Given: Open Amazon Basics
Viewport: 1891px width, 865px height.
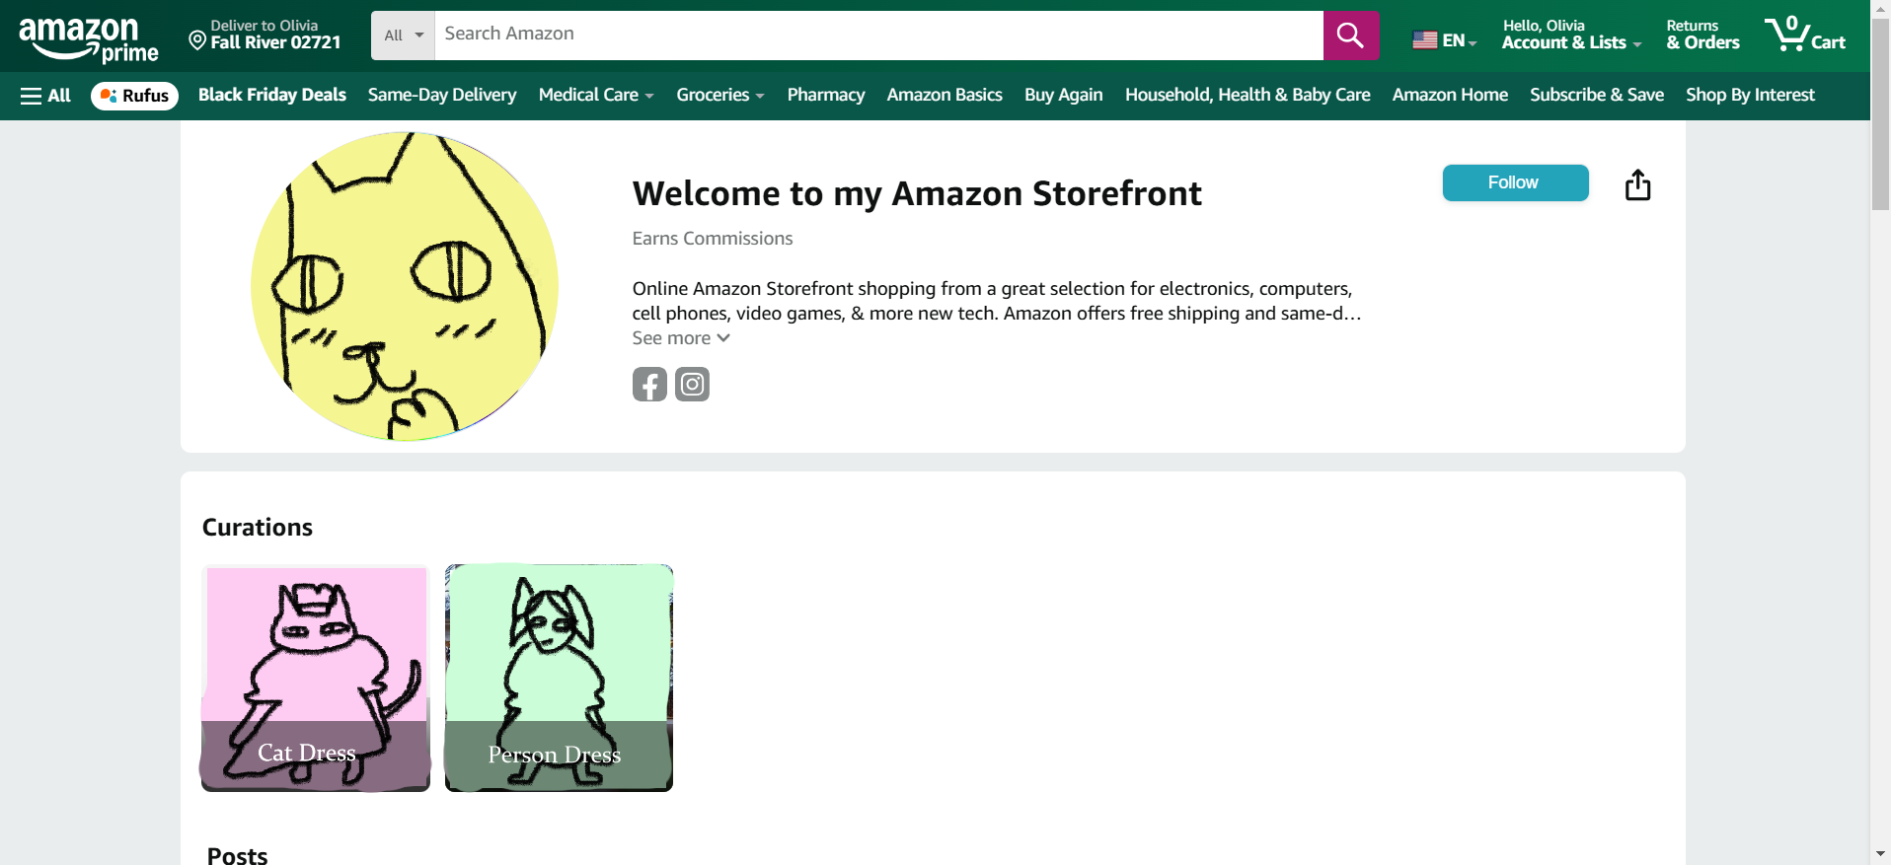Looking at the screenshot, I should (x=945, y=95).
